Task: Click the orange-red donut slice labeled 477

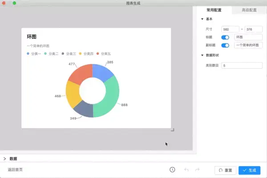Action: click(x=82, y=74)
